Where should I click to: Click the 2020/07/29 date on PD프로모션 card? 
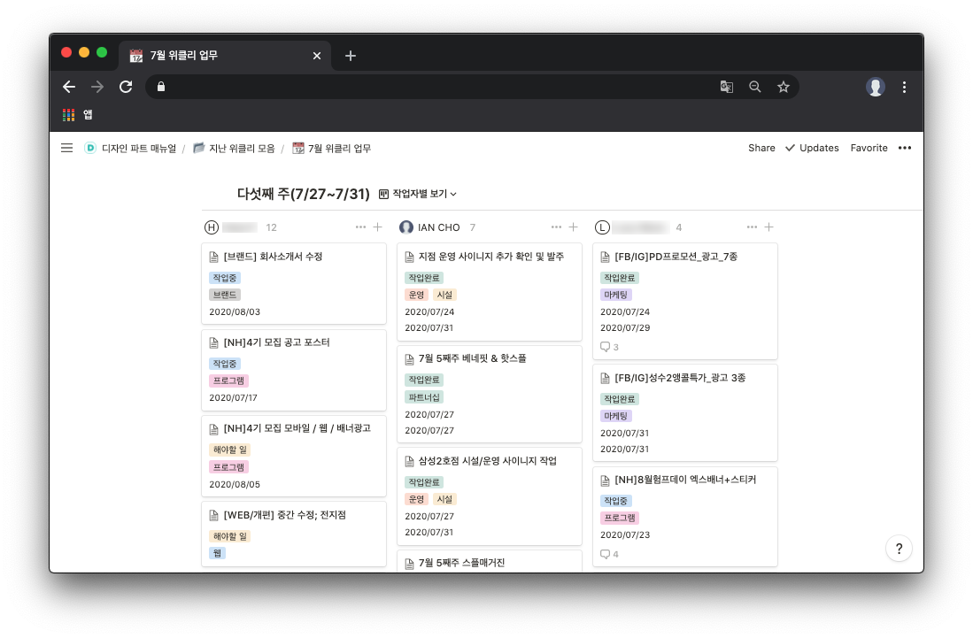(625, 328)
